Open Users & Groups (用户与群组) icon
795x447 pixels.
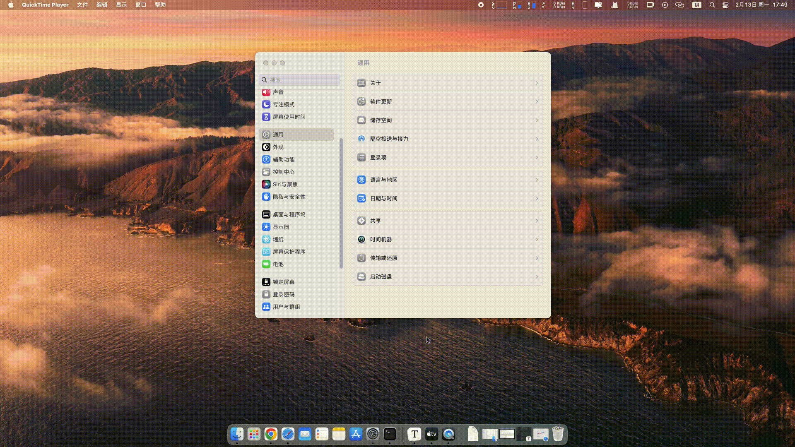tap(266, 307)
